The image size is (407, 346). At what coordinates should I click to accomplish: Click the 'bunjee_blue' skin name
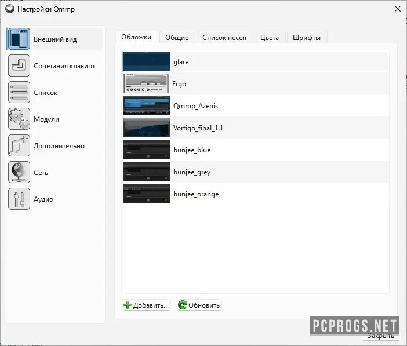pos(192,150)
